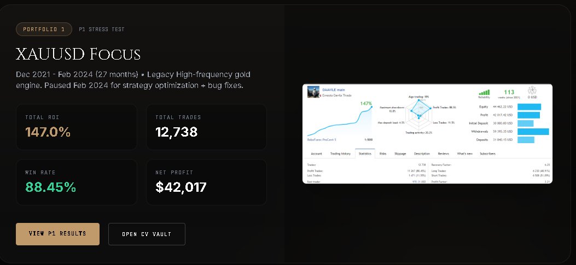Click the P1 Stress Test label

(x=102, y=30)
